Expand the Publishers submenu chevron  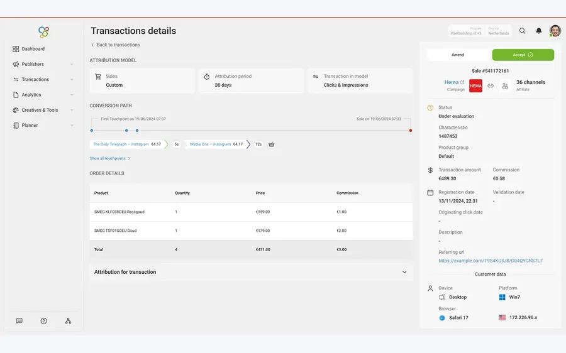coord(72,64)
